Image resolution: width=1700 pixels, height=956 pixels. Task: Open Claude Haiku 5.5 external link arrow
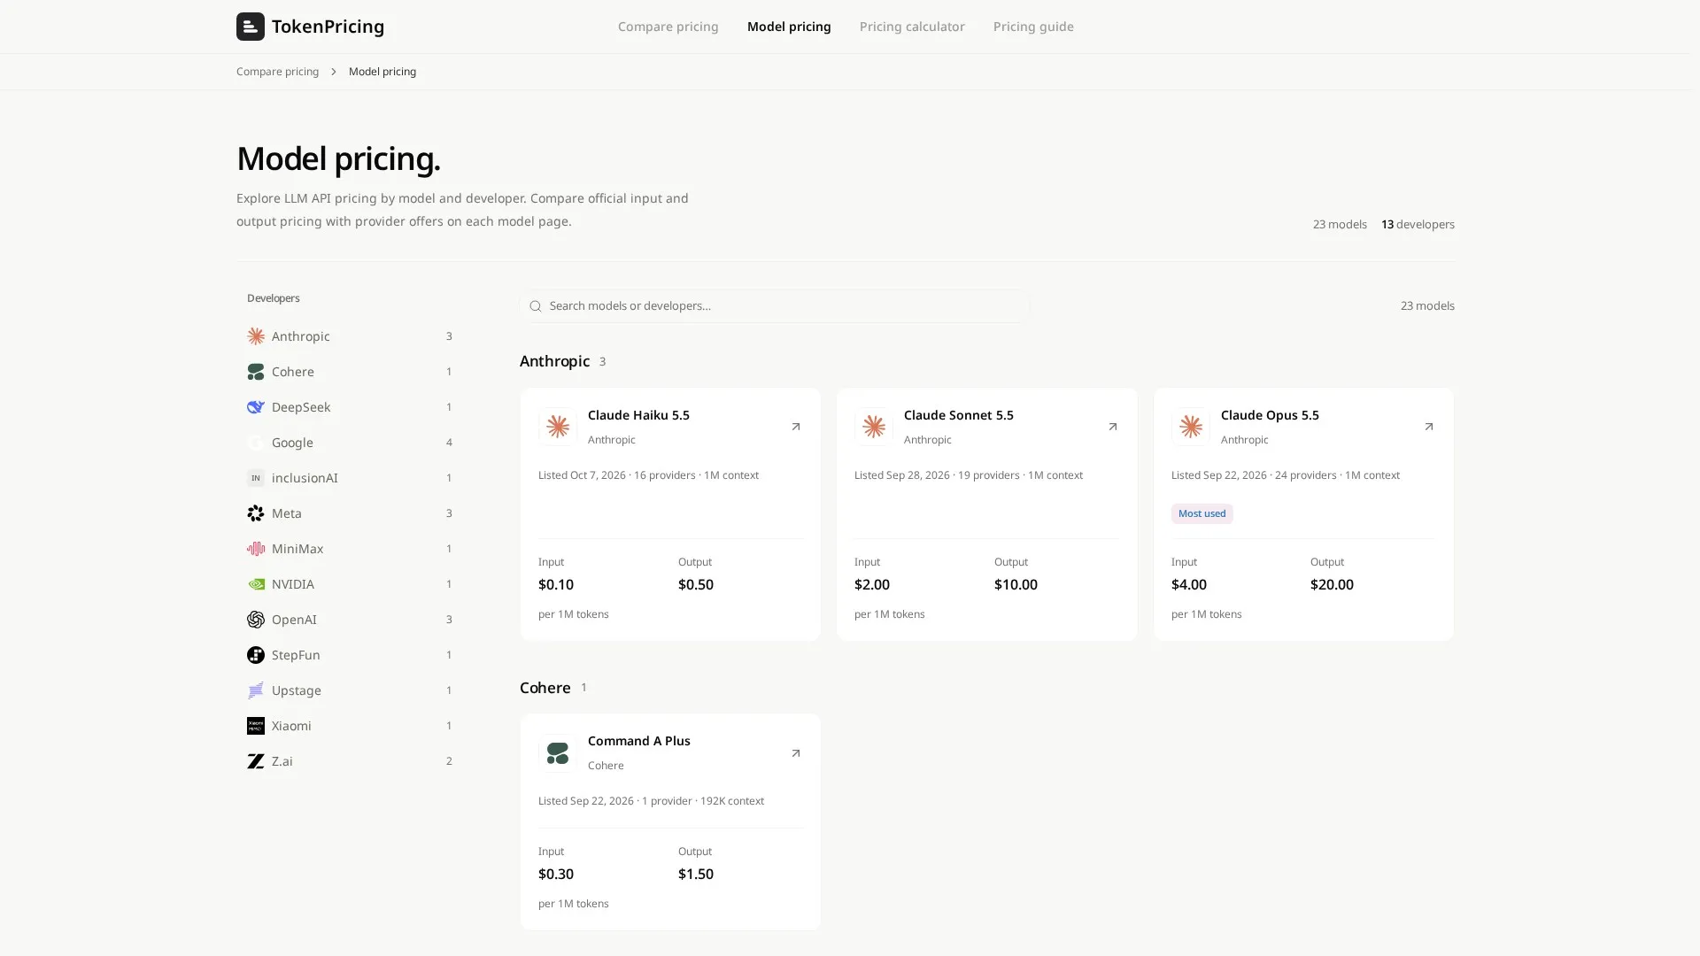(x=795, y=427)
